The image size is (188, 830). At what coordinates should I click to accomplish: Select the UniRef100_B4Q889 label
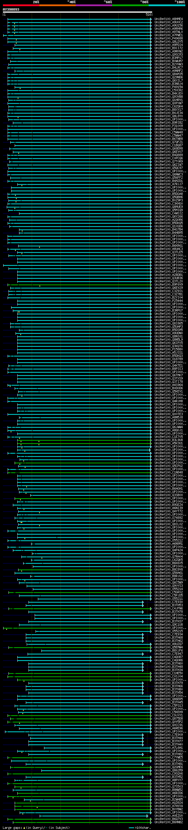169,155
